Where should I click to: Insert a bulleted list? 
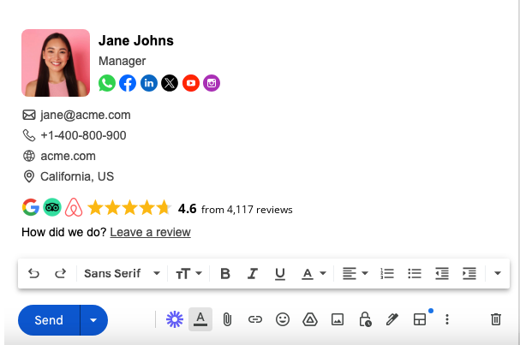coord(415,273)
